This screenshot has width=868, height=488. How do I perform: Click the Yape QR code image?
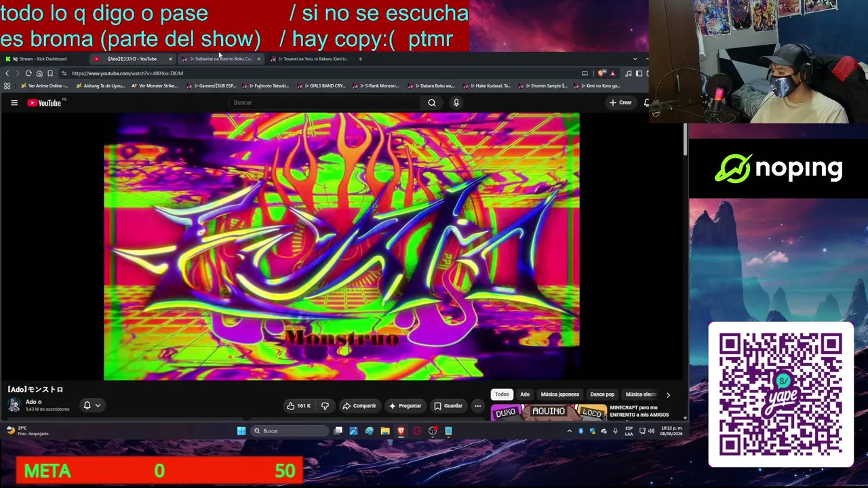point(781,394)
